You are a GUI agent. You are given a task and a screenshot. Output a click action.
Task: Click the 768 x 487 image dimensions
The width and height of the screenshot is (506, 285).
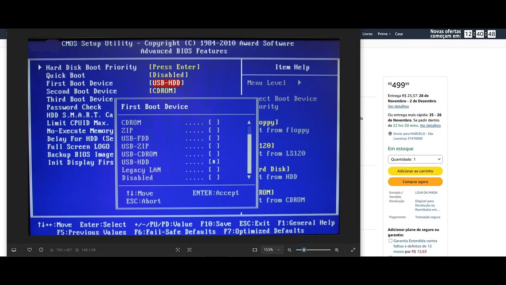click(64, 250)
